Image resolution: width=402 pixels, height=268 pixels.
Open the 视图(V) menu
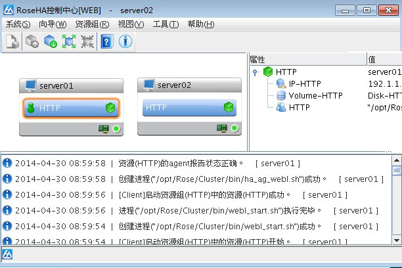(x=131, y=24)
